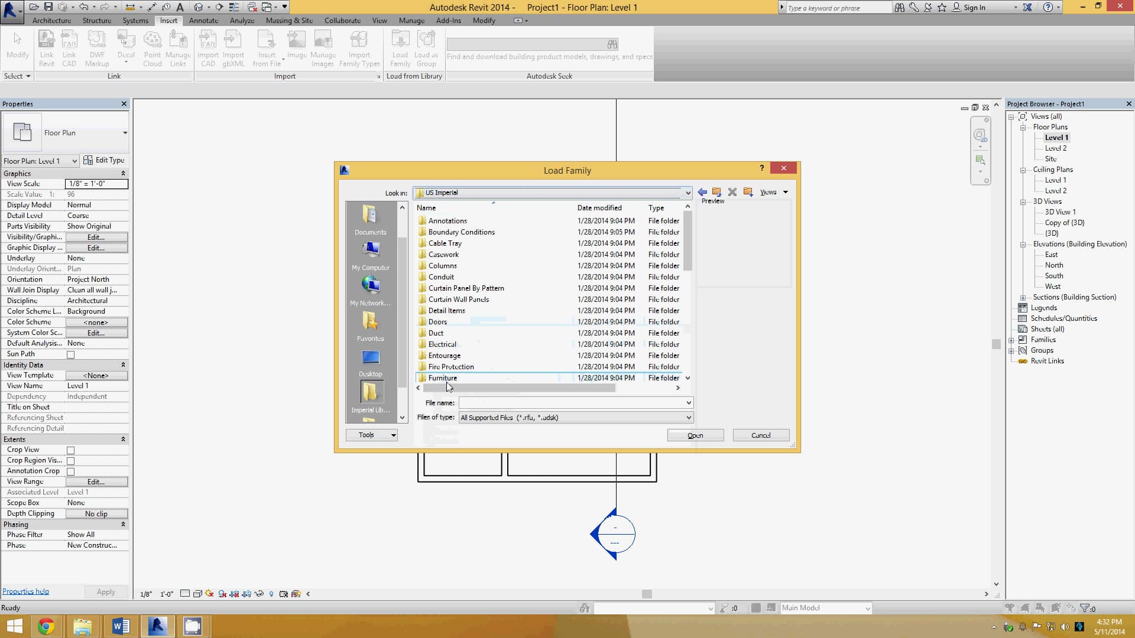The width and height of the screenshot is (1135, 638).
Task: Open the Color Scheme setting showing <none>
Action: (x=96, y=322)
